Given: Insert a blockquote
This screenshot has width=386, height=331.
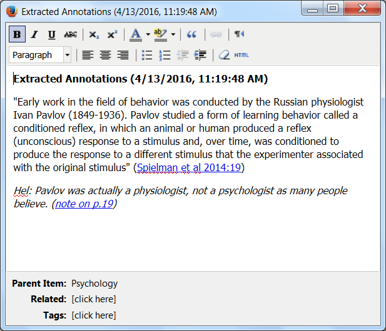Looking at the screenshot, I should point(192,34).
